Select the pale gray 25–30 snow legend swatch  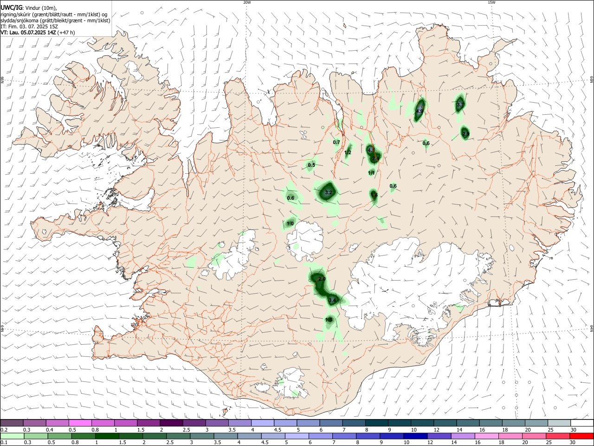coord(558,423)
